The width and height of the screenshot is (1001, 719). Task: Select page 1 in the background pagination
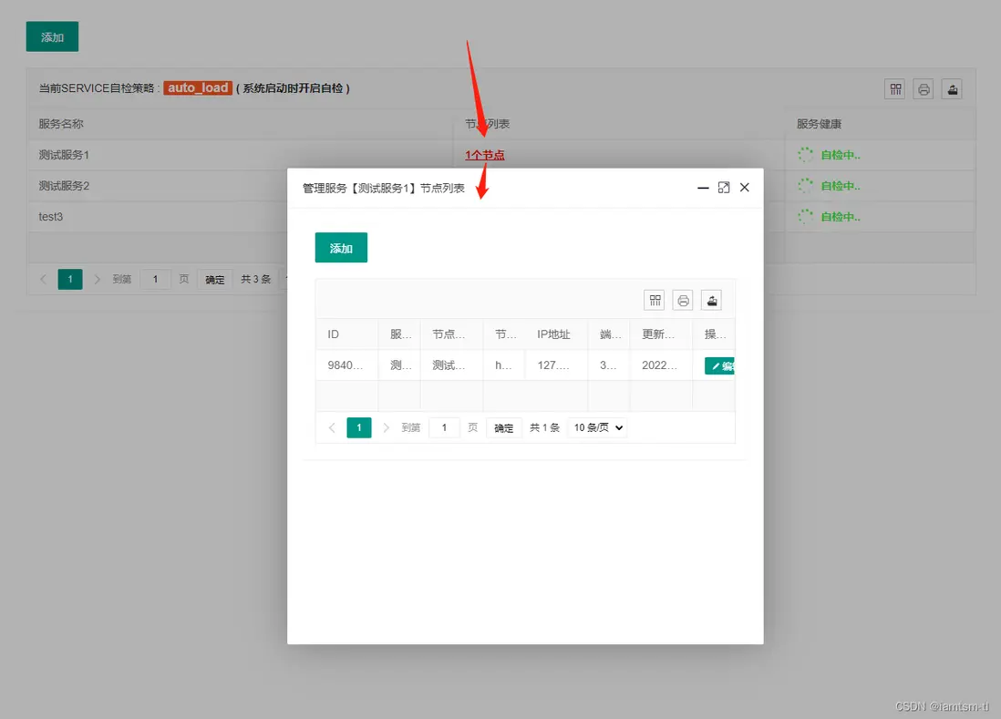pos(70,279)
